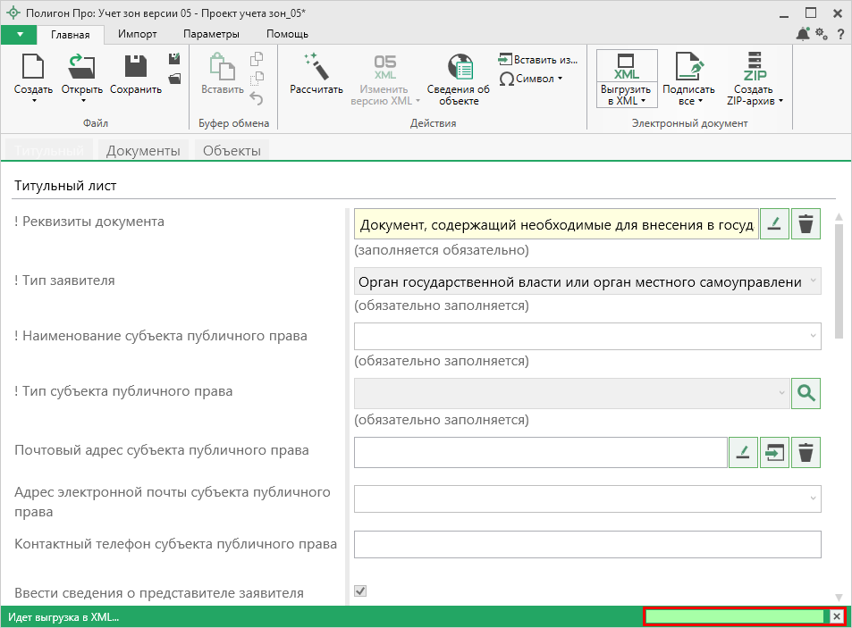This screenshot has height=628, width=852.
Task: Click Контактный телефон input field
Action: (x=587, y=544)
